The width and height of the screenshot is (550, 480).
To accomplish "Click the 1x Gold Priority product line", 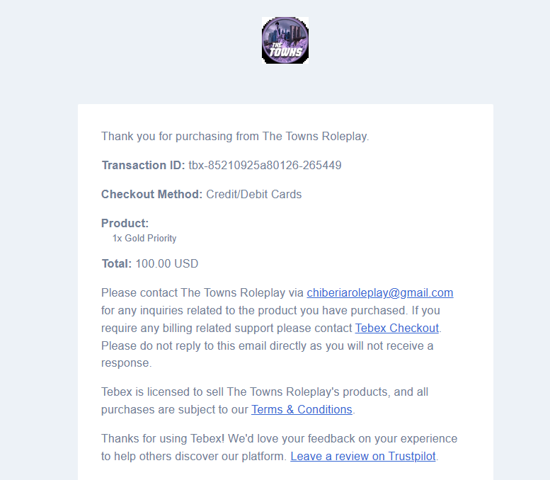I will 144,239.
